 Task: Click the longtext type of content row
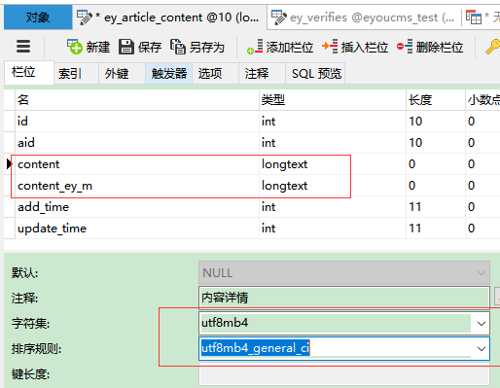pos(333,164)
